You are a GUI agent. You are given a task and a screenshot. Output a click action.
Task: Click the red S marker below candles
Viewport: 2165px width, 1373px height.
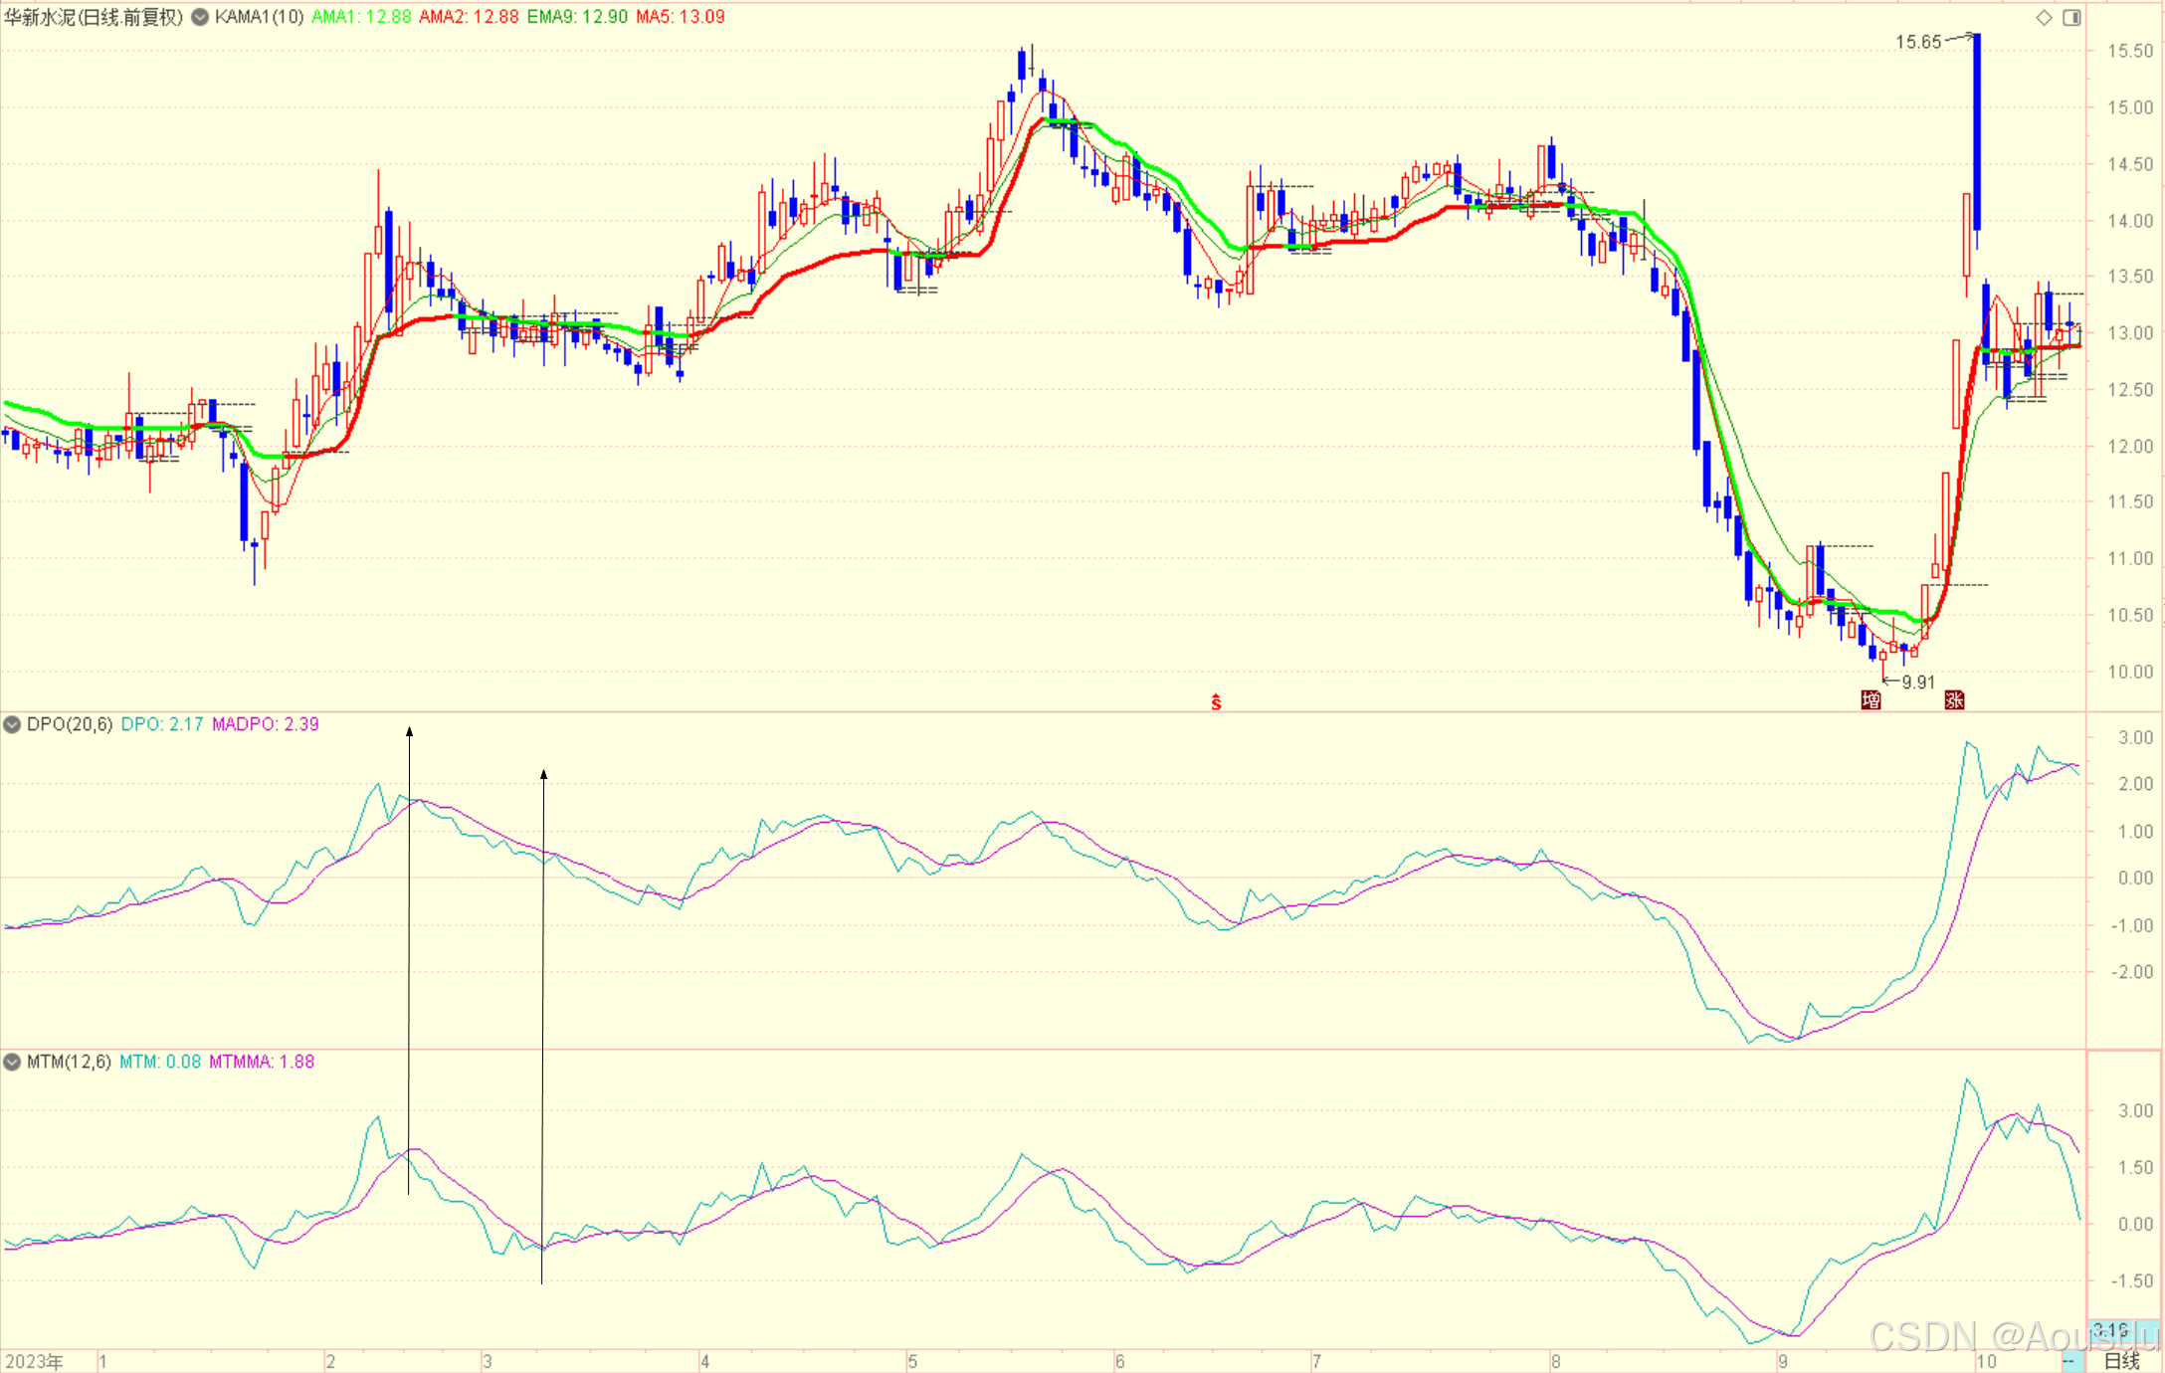point(1216,702)
